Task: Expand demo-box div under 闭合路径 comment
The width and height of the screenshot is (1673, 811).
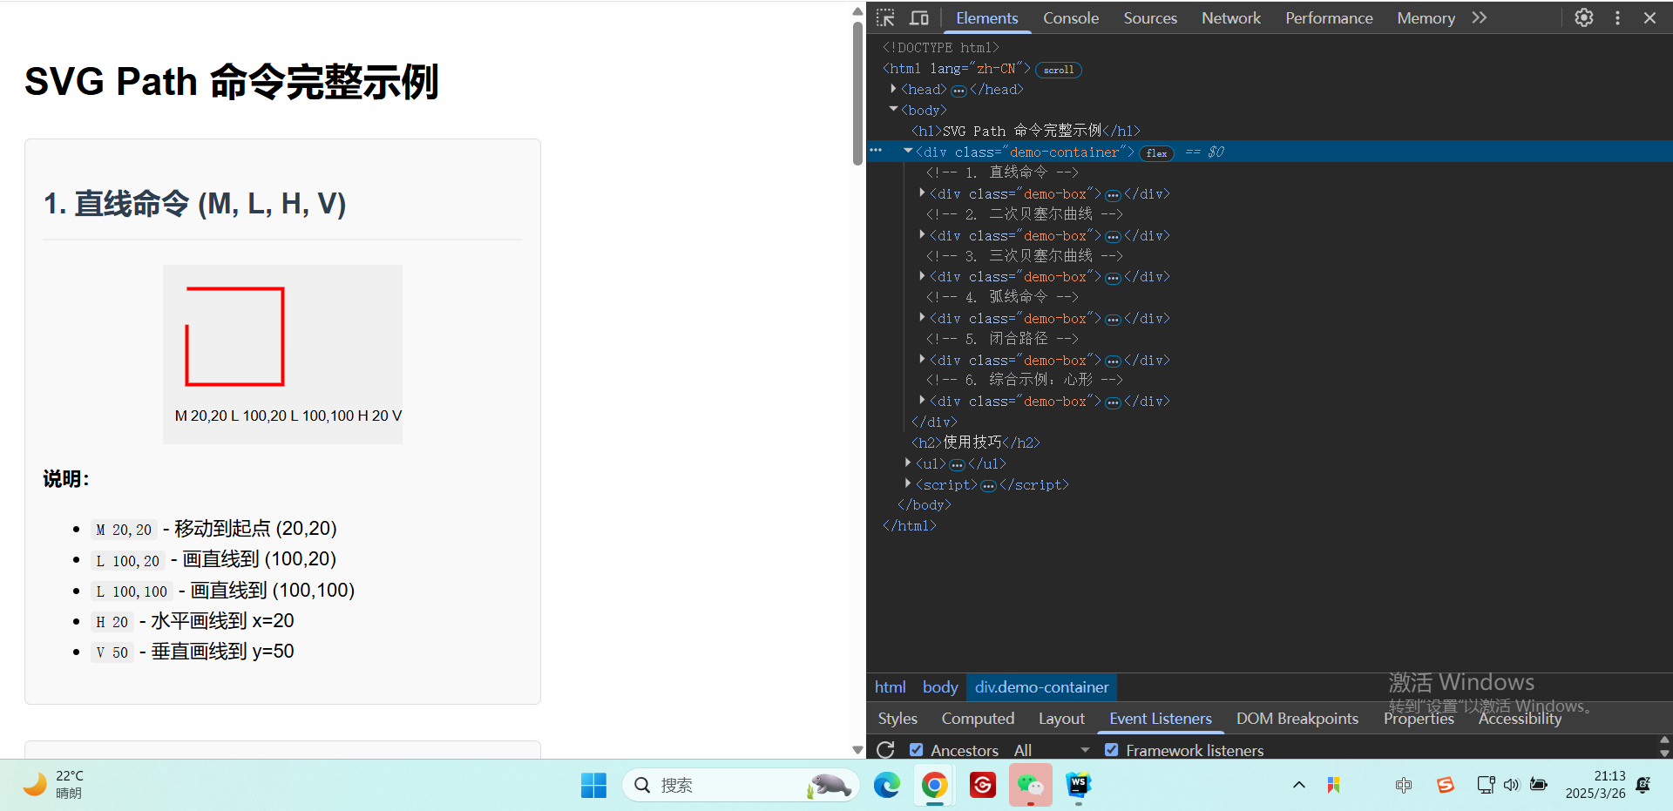Action: click(x=922, y=360)
